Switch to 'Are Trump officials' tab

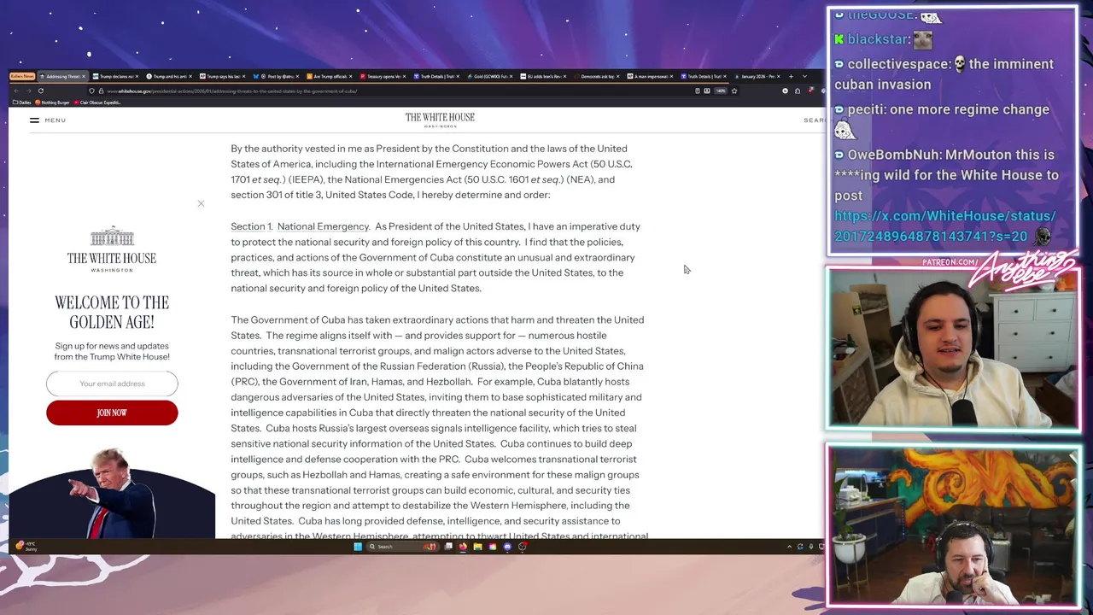point(330,76)
